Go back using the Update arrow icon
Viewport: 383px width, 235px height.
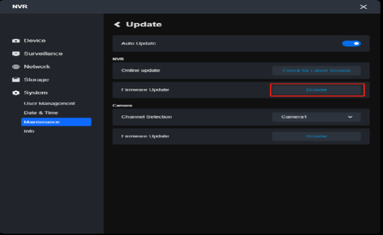117,24
